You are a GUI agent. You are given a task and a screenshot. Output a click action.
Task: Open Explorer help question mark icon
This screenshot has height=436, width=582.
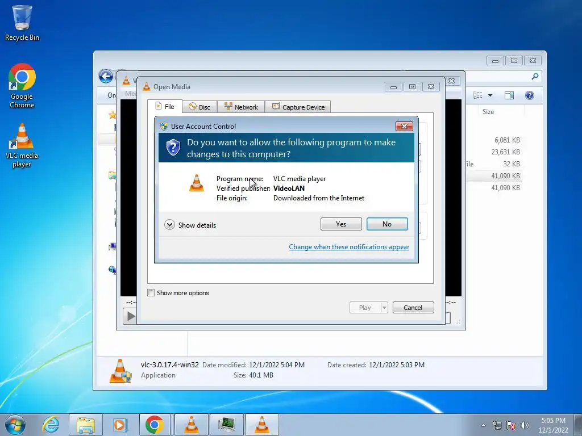[x=530, y=95]
